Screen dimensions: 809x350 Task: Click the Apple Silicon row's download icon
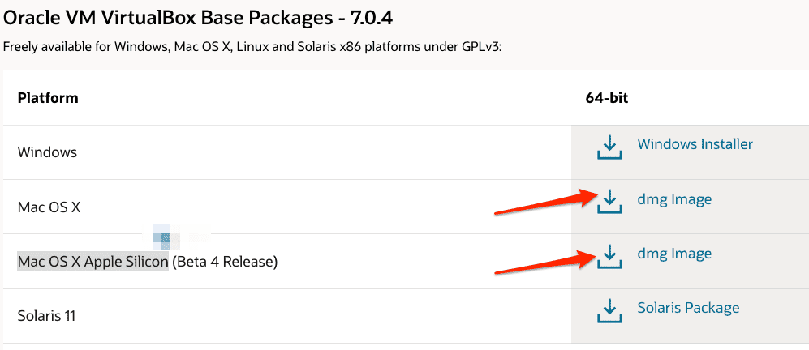pyautogui.click(x=609, y=256)
